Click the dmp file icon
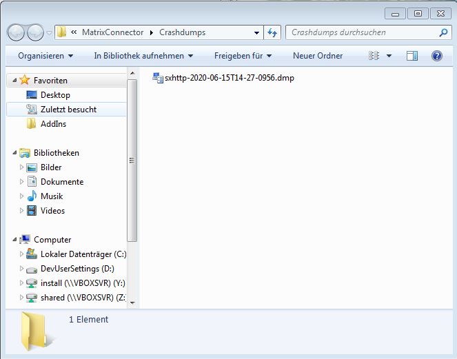This screenshot has height=359, width=457. click(158, 78)
